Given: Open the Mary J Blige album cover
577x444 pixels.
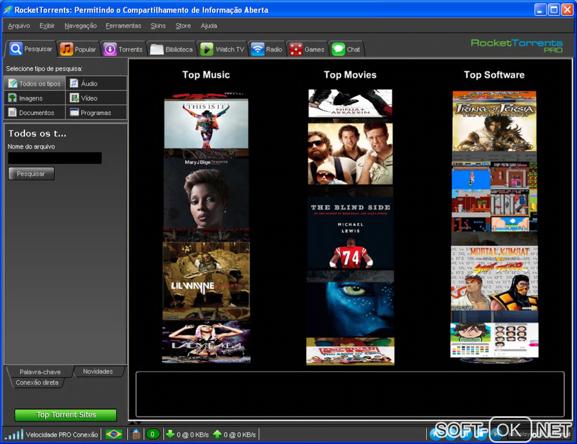Looking at the screenshot, I should pyautogui.click(x=206, y=193).
